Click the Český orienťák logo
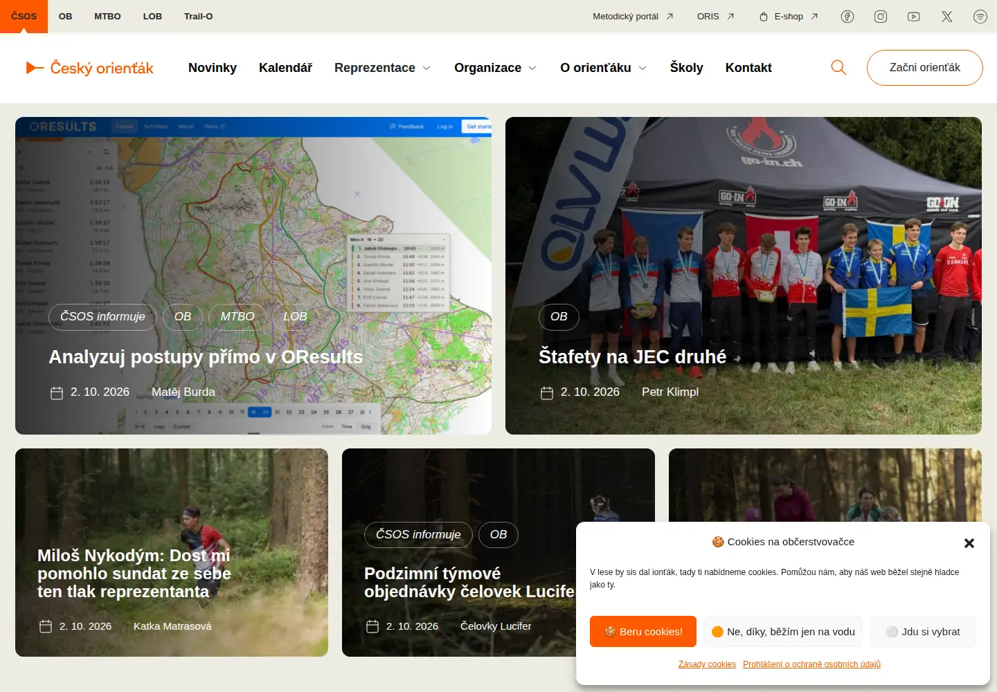997x692 pixels. click(x=89, y=68)
